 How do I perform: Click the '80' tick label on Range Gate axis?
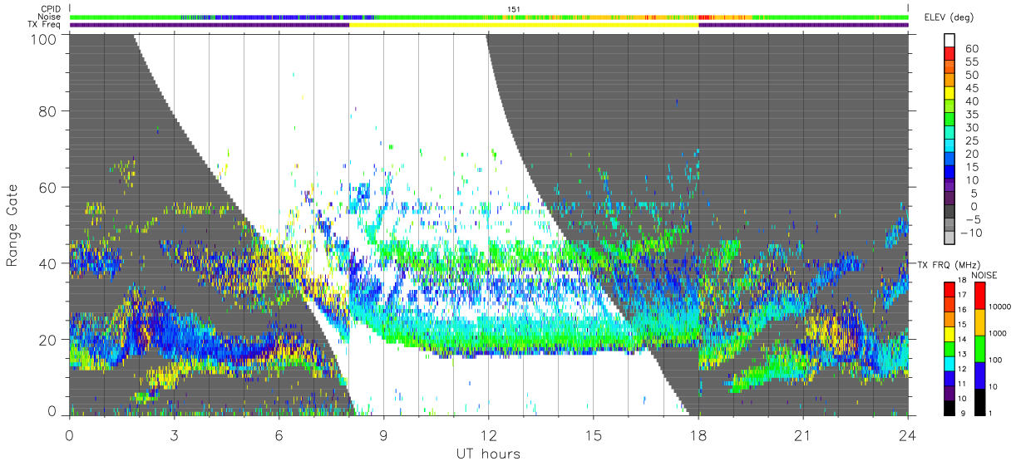(48, 110)
